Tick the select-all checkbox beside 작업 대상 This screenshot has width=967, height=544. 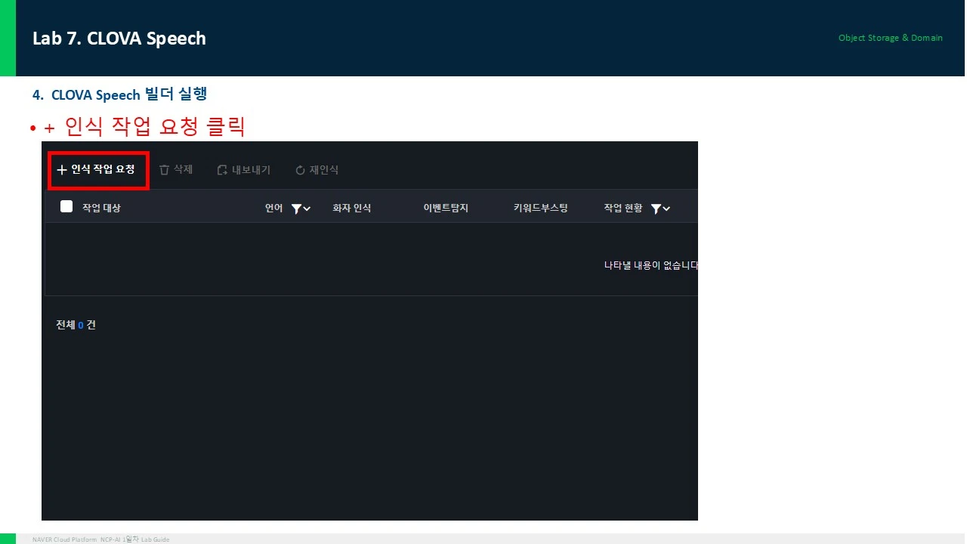[x=66, y=206]
